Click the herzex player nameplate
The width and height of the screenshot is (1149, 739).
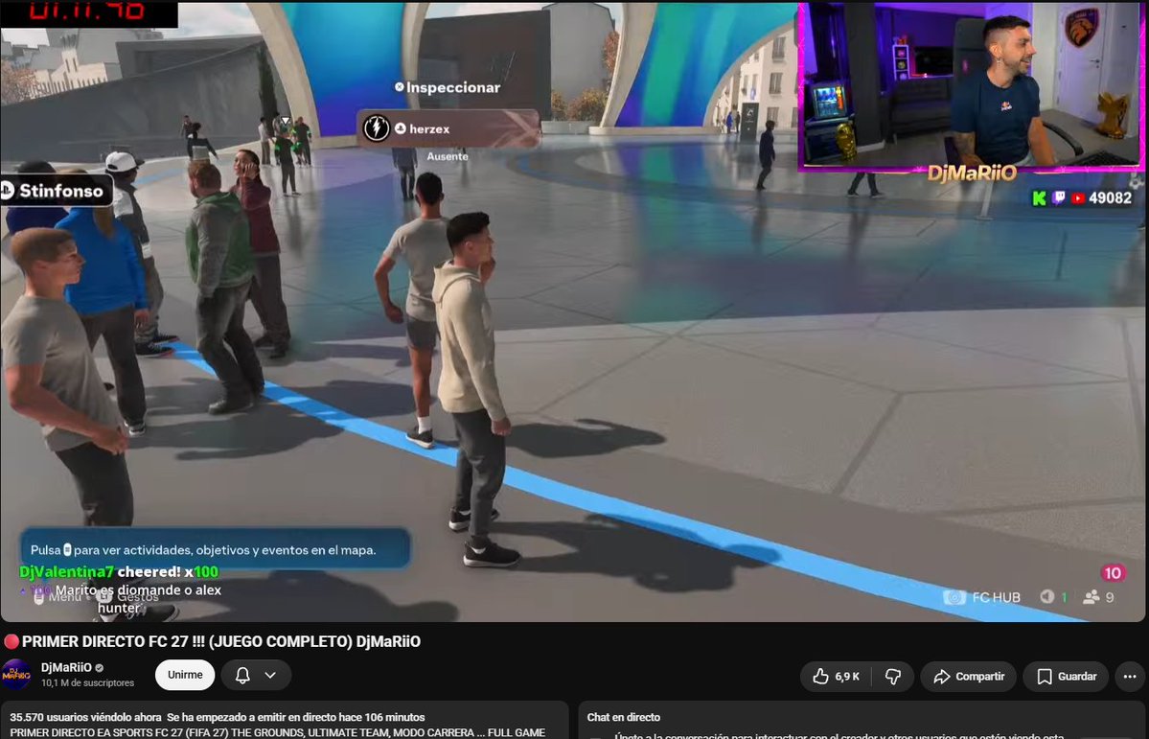point(448,129)
